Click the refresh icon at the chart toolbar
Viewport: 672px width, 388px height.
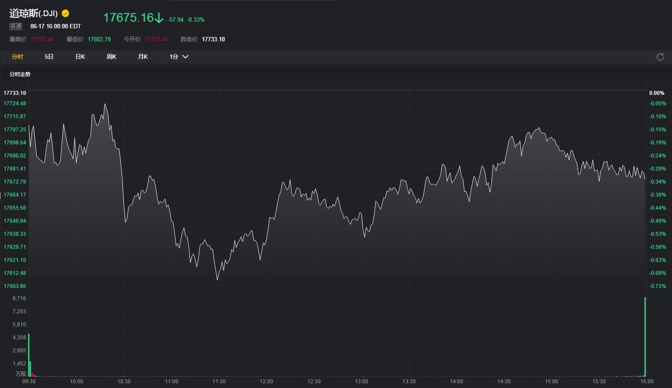[x=660, y=57]
